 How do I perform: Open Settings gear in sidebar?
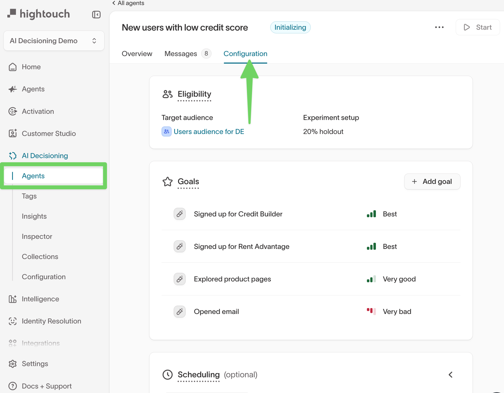[x=13, y=364]
